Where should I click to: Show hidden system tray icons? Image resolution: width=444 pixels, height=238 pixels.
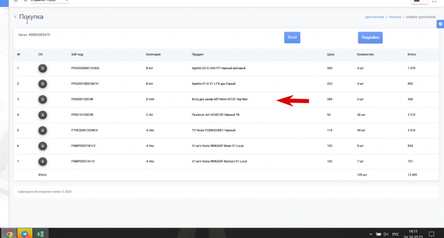tap(371, 234)
